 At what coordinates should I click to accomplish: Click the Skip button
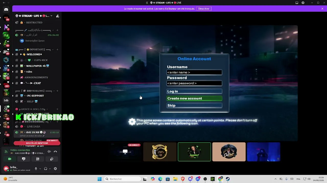pos(194,105)
